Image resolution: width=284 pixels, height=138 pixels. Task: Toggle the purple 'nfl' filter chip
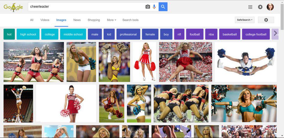179,34
